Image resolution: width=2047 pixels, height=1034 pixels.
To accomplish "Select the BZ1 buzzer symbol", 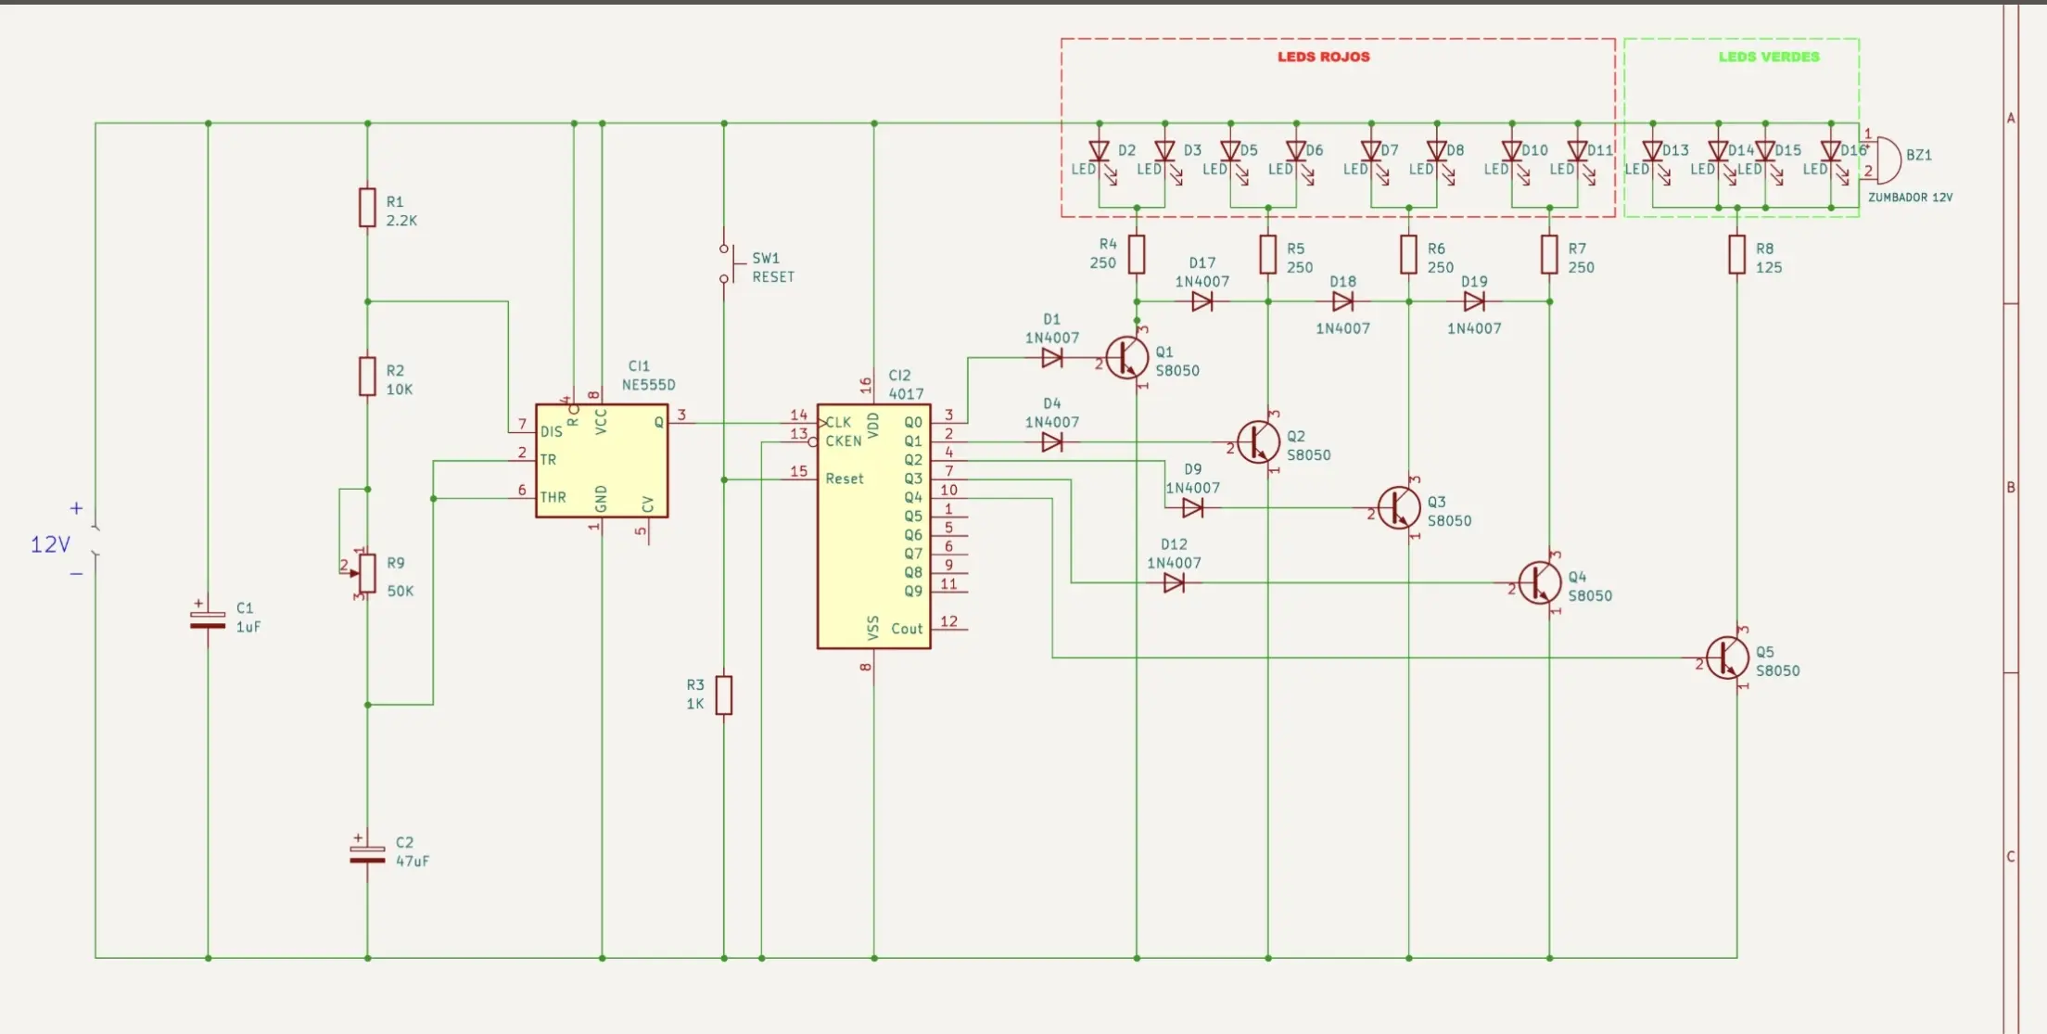I will pos(1886,160).
